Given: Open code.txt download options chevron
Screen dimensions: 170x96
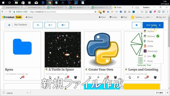Looking at the screenshot, I should [x=28, y=93].
